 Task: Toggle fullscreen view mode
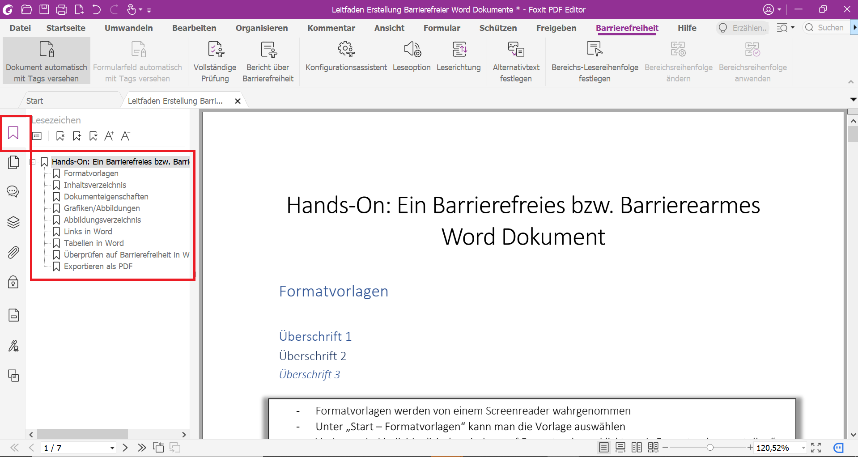pyautogui.click(x=816, y=448)
